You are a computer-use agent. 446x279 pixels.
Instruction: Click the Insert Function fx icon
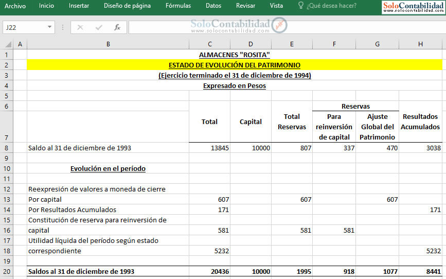point(117,27)
